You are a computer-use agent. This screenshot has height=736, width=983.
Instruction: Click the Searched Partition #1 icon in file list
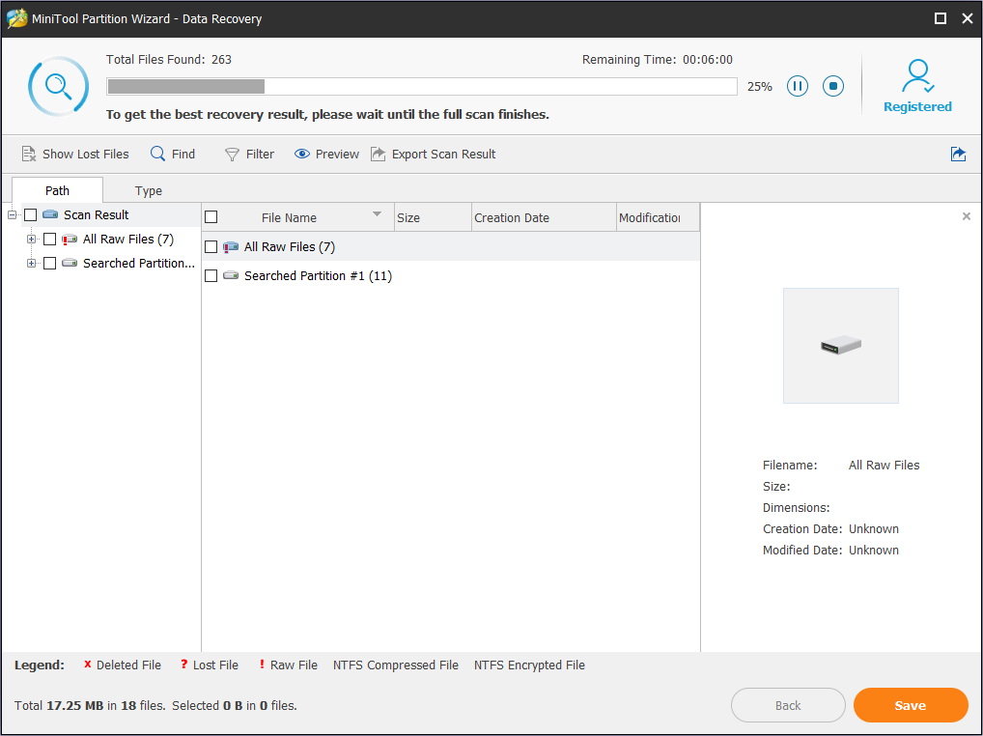[x=231, y=275]
